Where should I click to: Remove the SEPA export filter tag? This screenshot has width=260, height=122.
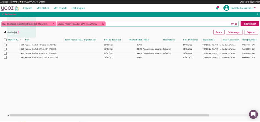pos(103,24)
